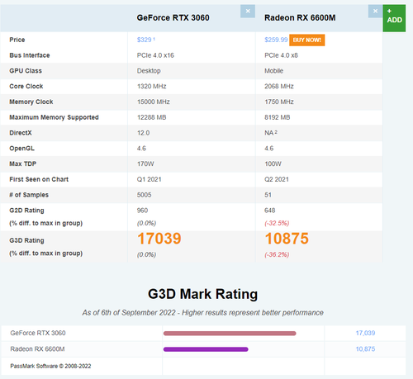Click the orange BUY NOW! button
This screenshot has width=413, height=379.
[307, 40]
